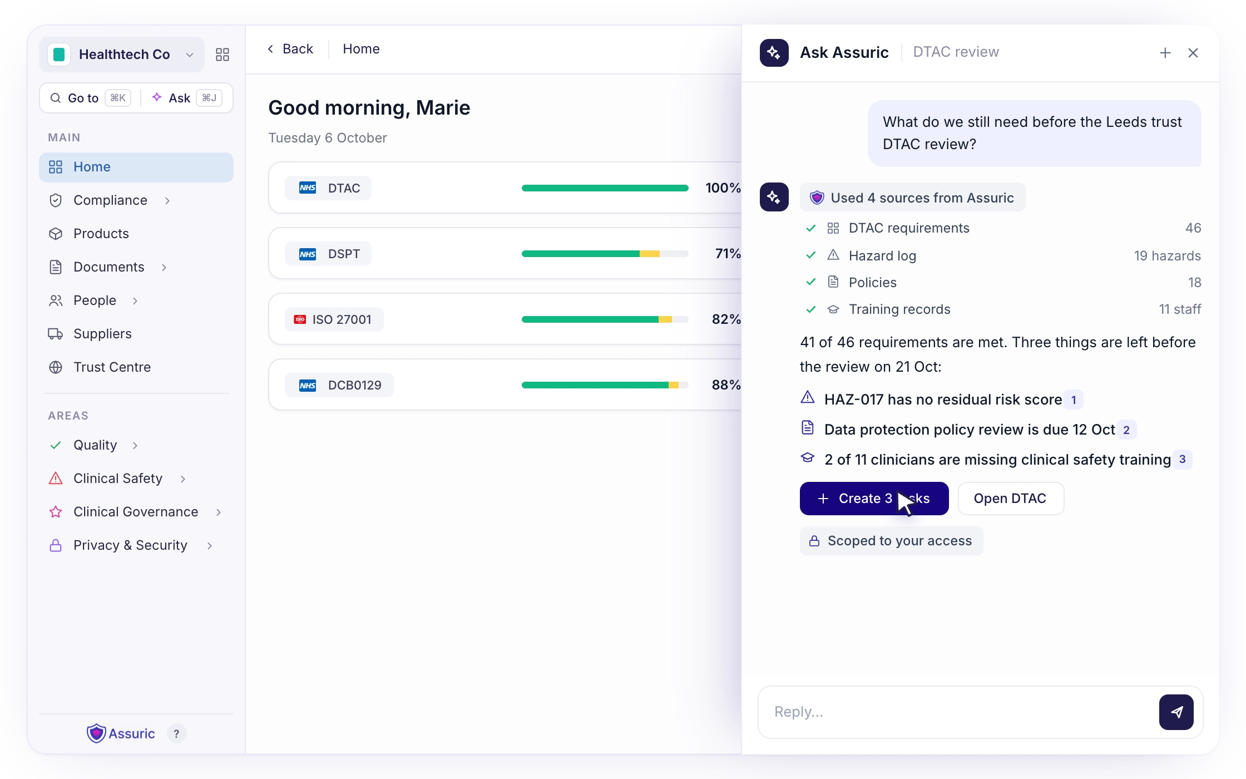Click the Ask Assuric sparkle icon in header
This screenshot has height=779, width=1246.
(774, 53)
